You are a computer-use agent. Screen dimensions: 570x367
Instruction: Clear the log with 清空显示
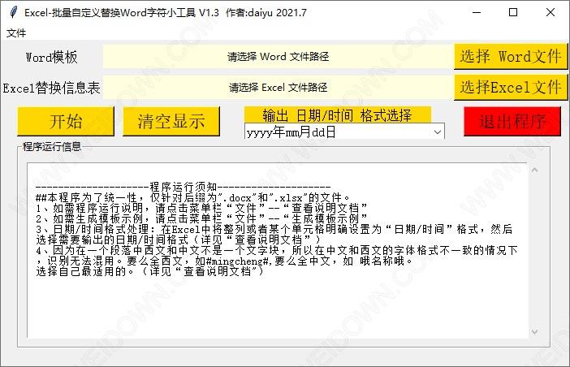click(x=171, y=122)
